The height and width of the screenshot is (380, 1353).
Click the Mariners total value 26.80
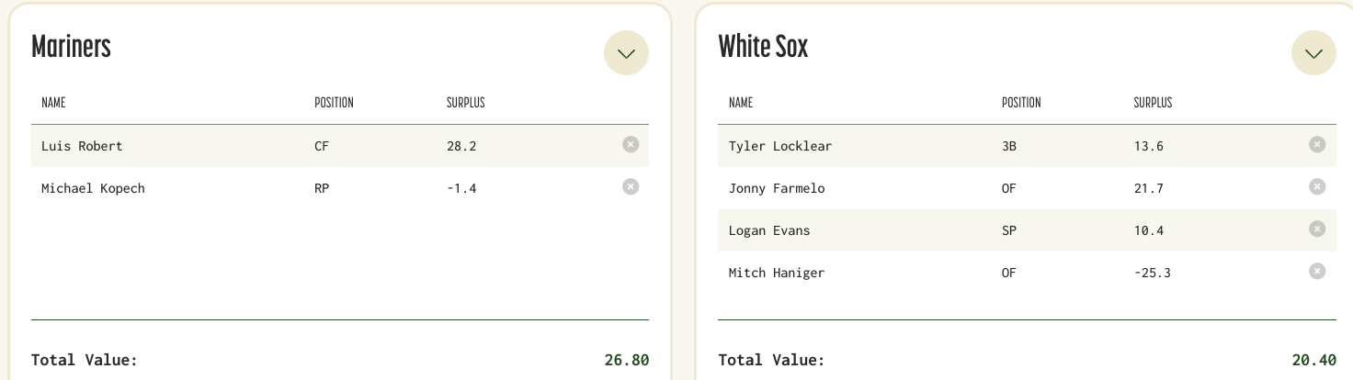[x=627, y=360]
